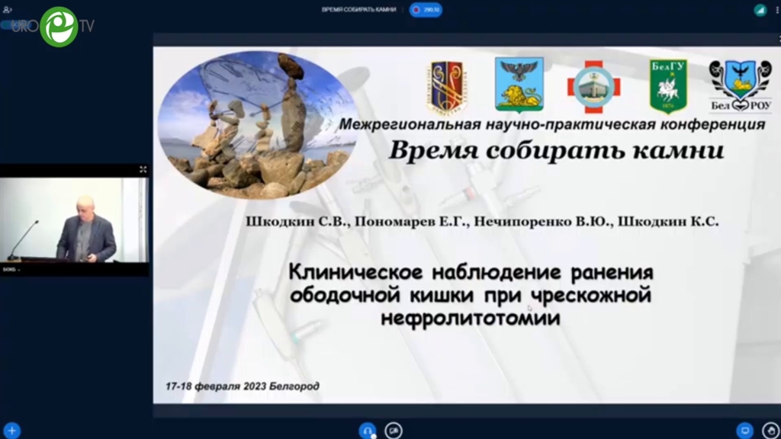
Task: Open the webcam username dropdown
Action: (11, 271)
